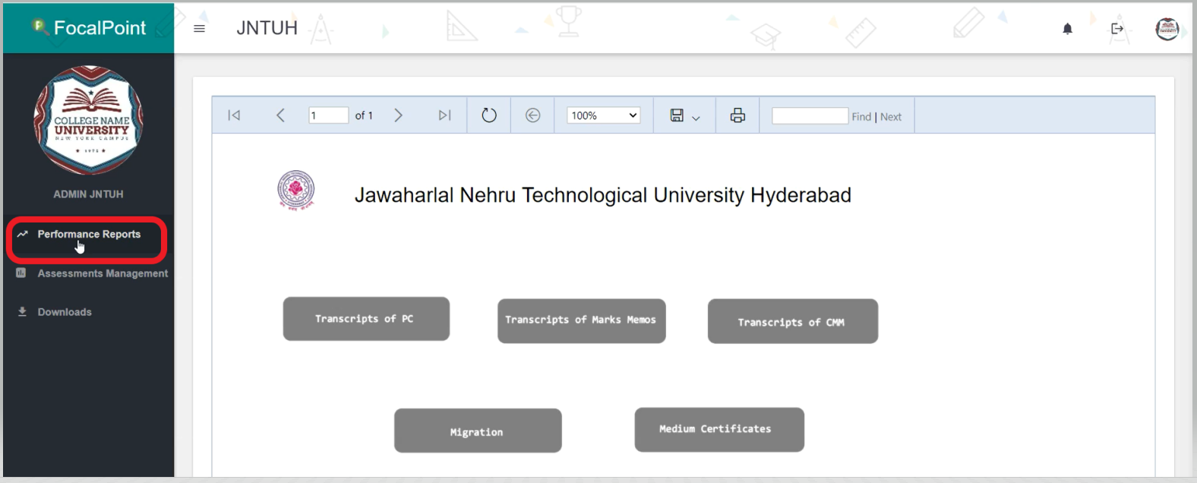Click the logout icon in header

1116,29
